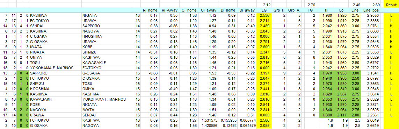
Task: Click the Line column header
Action: click(355, 10)
